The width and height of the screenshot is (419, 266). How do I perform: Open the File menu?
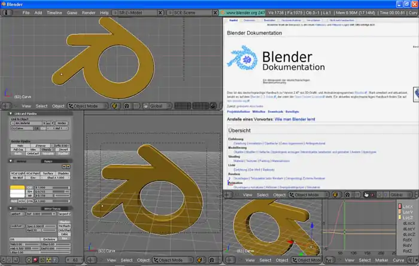(x=26, y=13)
